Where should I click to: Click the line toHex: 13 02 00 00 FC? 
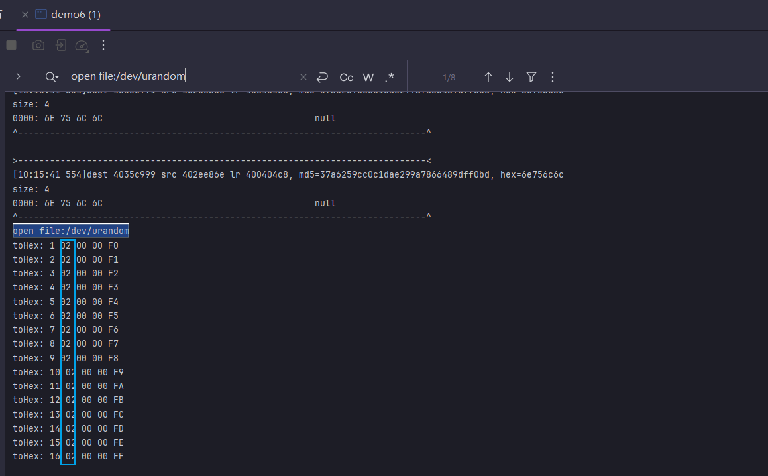[68, 414]
